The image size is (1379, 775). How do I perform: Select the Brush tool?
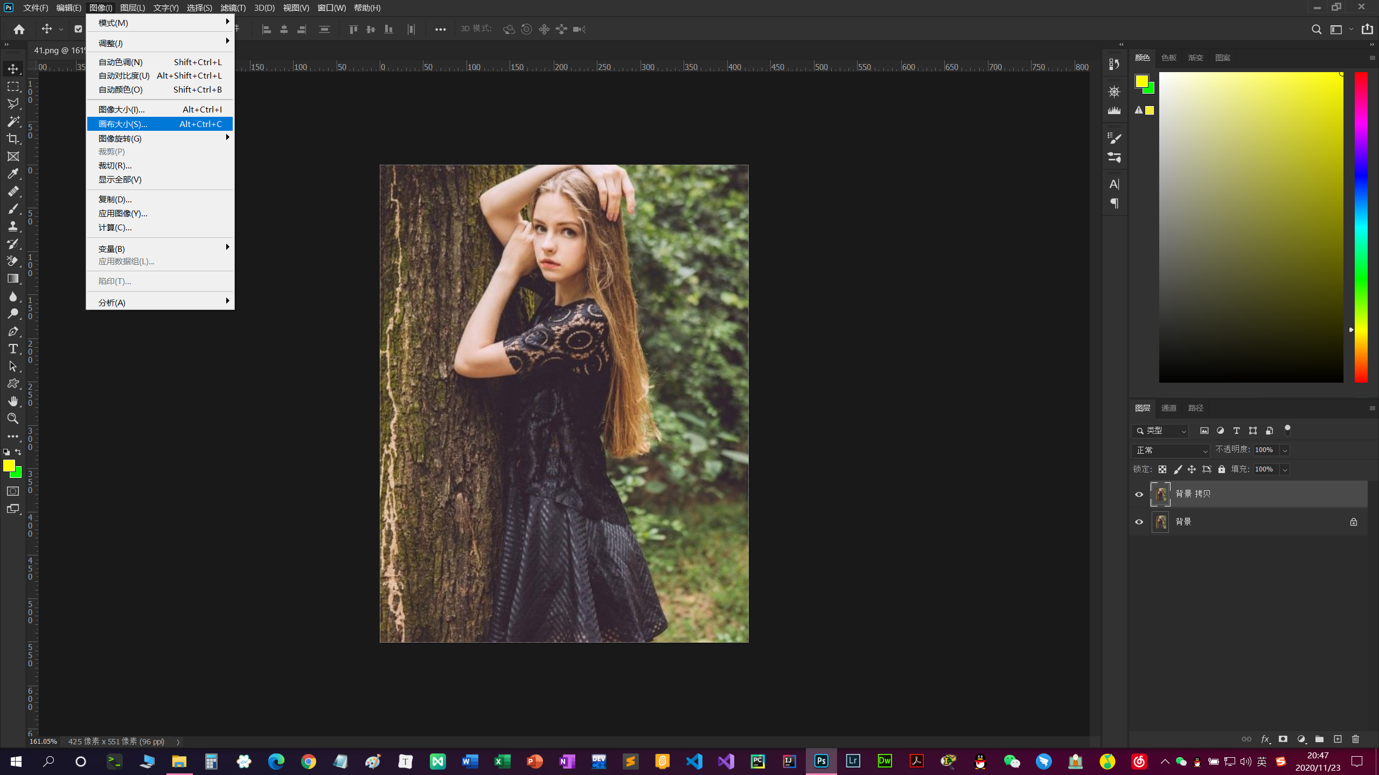click(13, 208)
